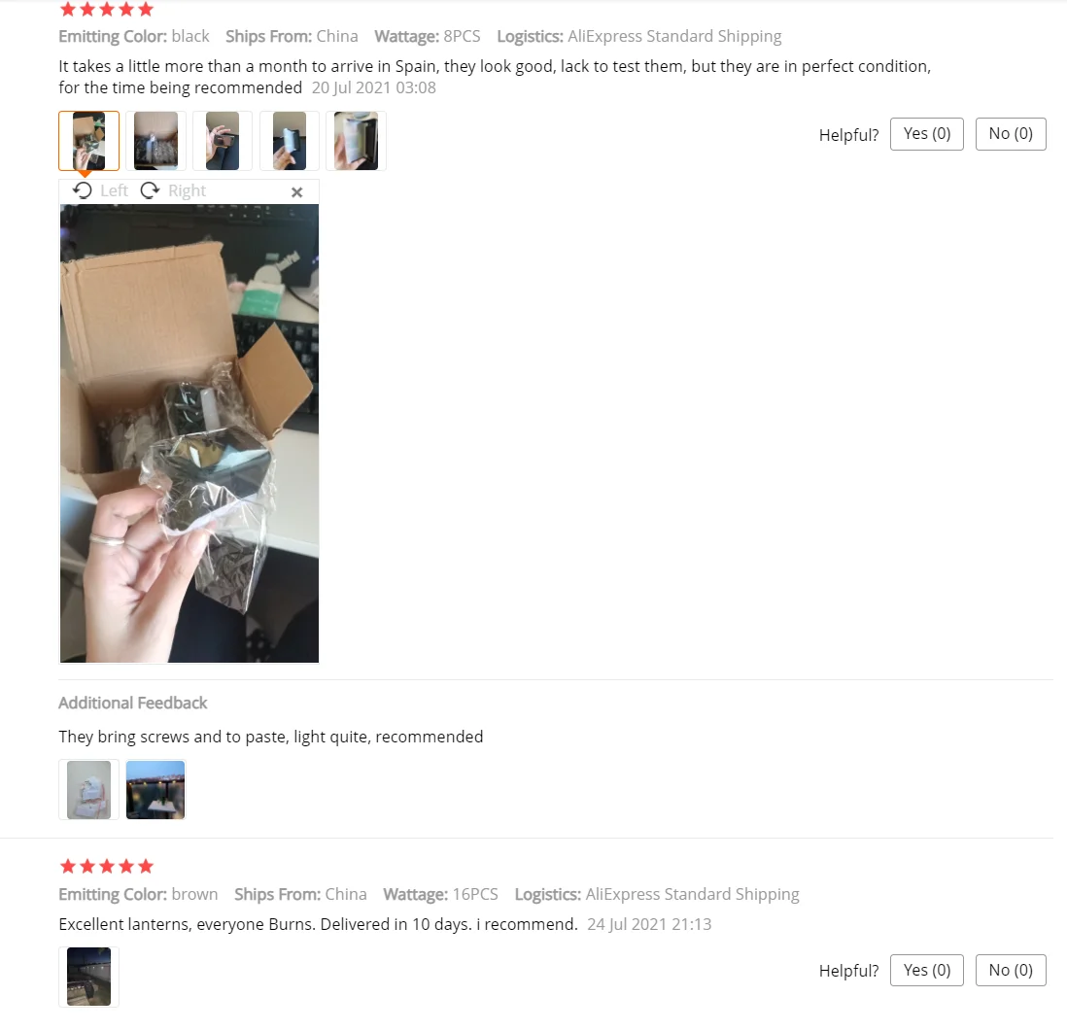
Task: Click the Right rotate label
Action: pyautogui.click(x=188, y=190)
